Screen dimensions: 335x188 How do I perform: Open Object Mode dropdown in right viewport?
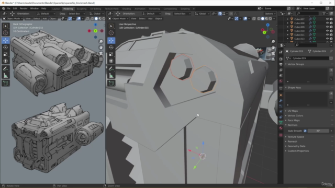pos(118,19)
